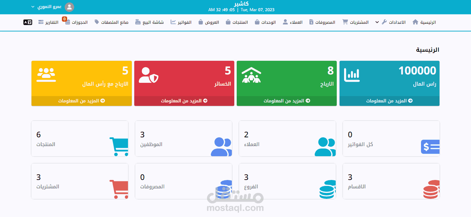This screenshot has height=217, width=471.
Task: Click the user avatar icon in header
Action: [x=70, y=7]
